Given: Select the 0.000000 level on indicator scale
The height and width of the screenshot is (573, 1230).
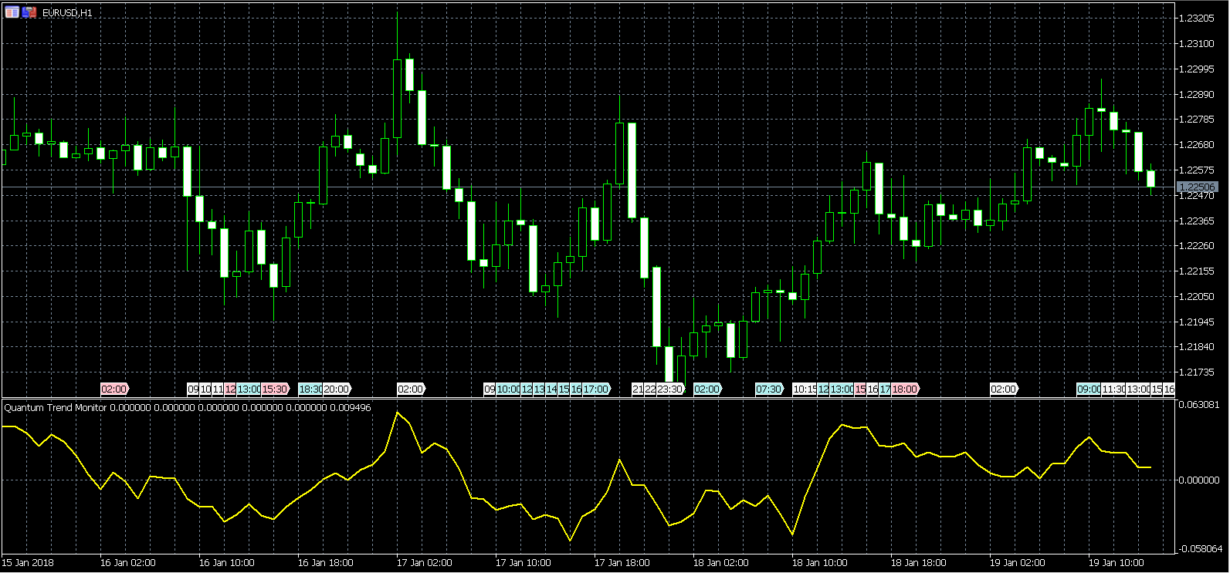Looking at the screenshot, I should 1200,480.
